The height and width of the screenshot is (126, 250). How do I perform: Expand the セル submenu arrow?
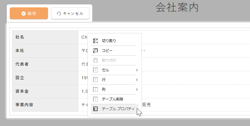pyautogui.click(x=137, y=70)
